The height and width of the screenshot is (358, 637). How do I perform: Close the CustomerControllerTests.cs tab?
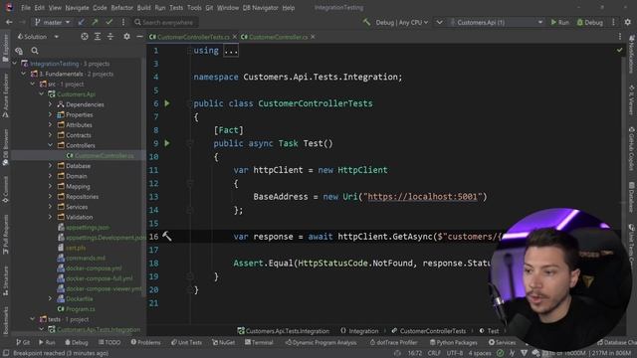pyautogui.click(x=235, y=37)
